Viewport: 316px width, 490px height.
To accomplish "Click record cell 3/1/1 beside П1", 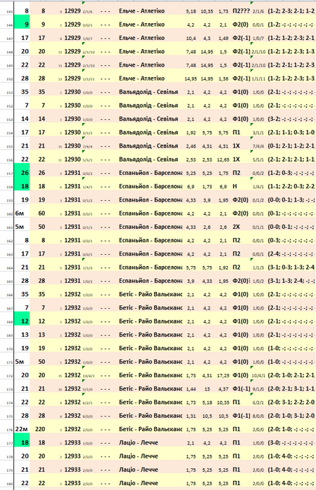I will coord(258,133).
